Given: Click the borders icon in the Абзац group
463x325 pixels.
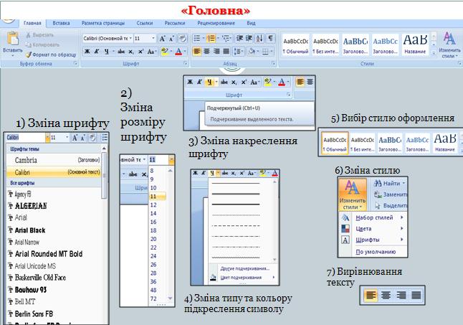Looking at the screenshot, I should (x=265, y=52).
